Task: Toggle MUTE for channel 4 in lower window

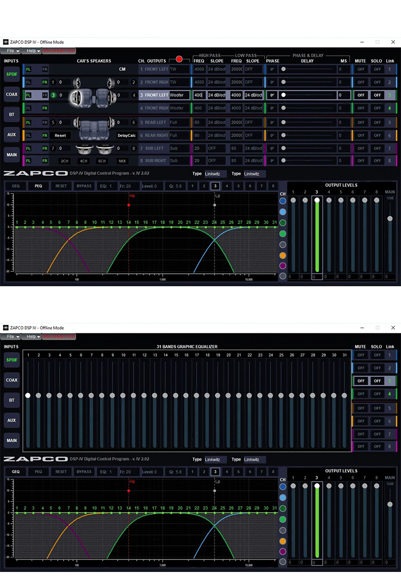Action: [361, 394]
